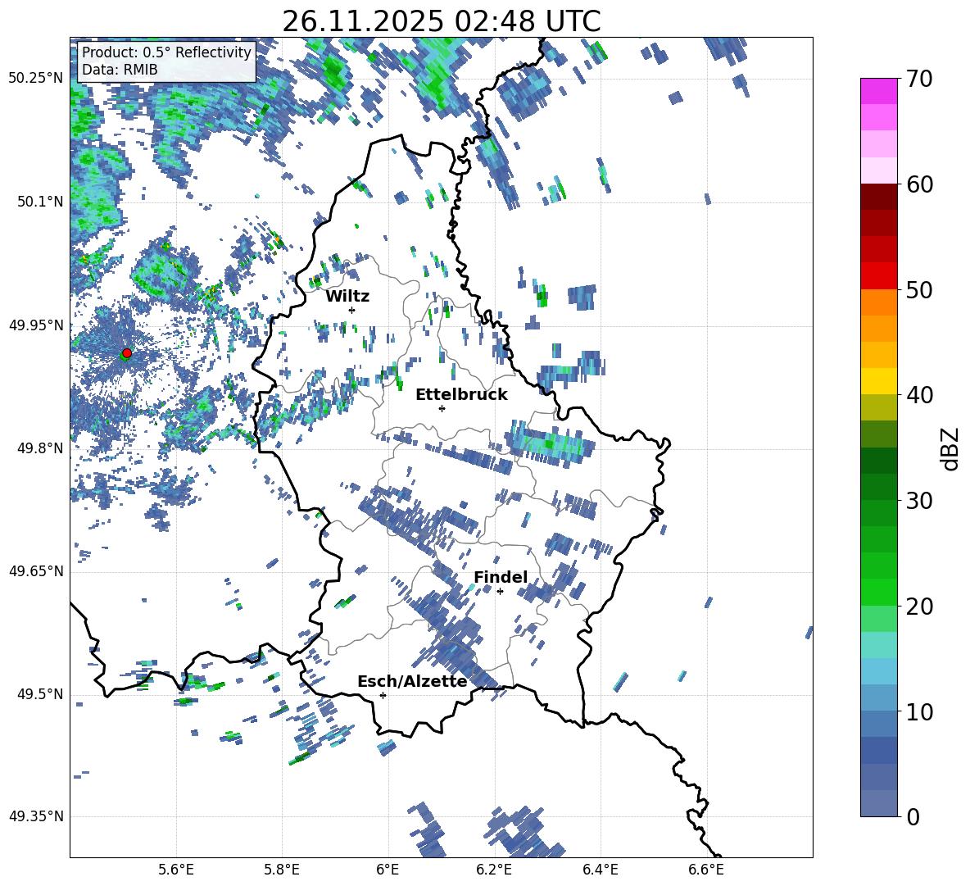Click the colorbar tick label 10
The height and width of the screenshot is (886, 970).
pyautogui.click(x=919, y=711)
